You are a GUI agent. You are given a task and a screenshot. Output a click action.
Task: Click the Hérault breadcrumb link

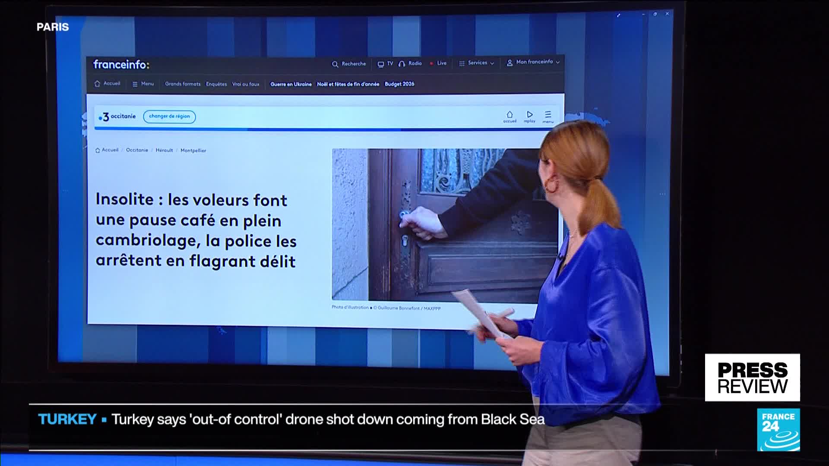coord(164,150)
